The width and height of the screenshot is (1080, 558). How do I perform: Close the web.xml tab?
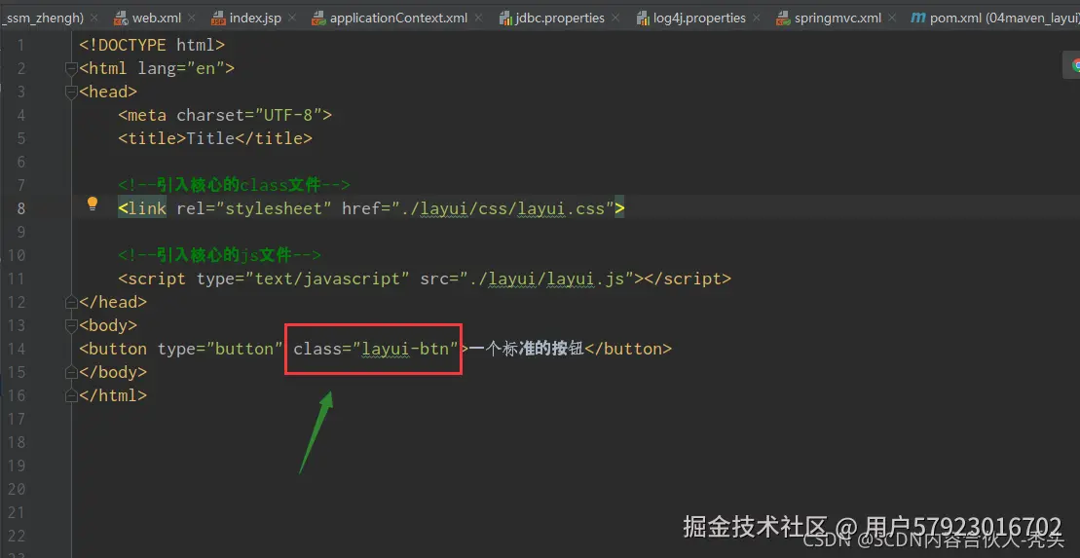point(192,18)
